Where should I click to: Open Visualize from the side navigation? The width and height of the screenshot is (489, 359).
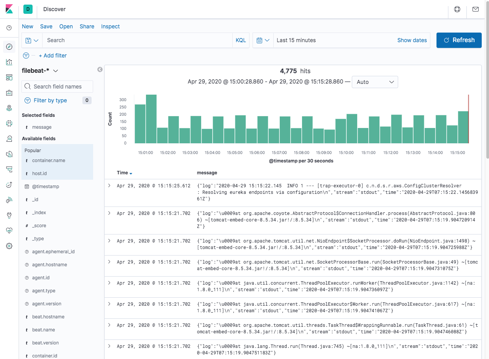(x=9, y=62)
